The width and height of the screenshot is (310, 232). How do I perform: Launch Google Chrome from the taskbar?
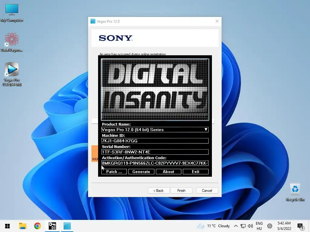click(x=37, y=226)
